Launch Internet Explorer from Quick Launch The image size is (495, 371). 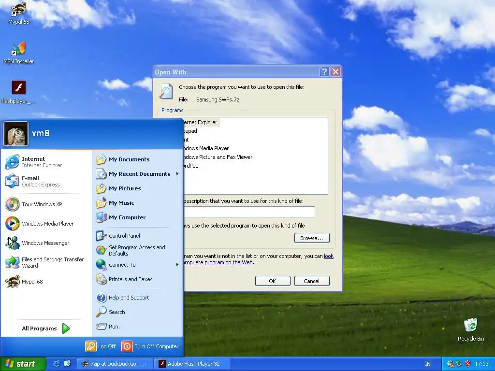coord(56,364)
